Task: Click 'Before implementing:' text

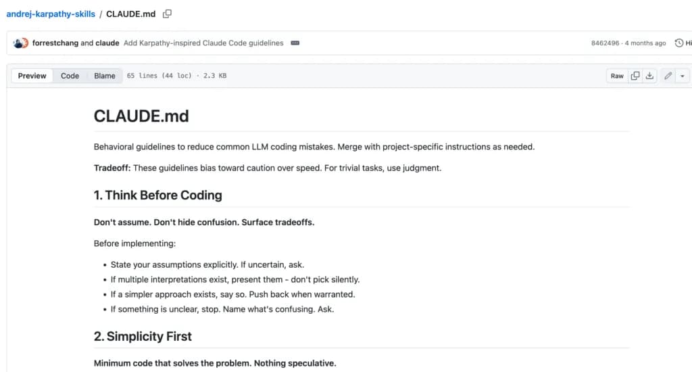Action: coord(134,243)
